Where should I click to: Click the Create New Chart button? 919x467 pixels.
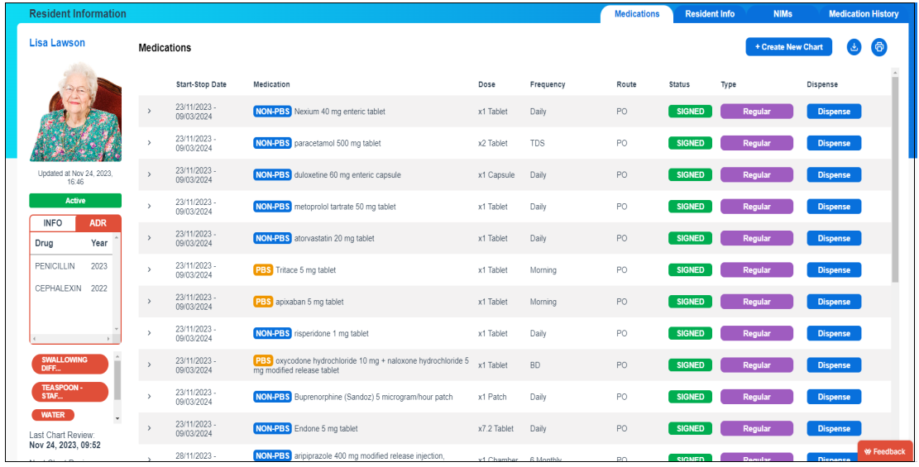point(788,47)
